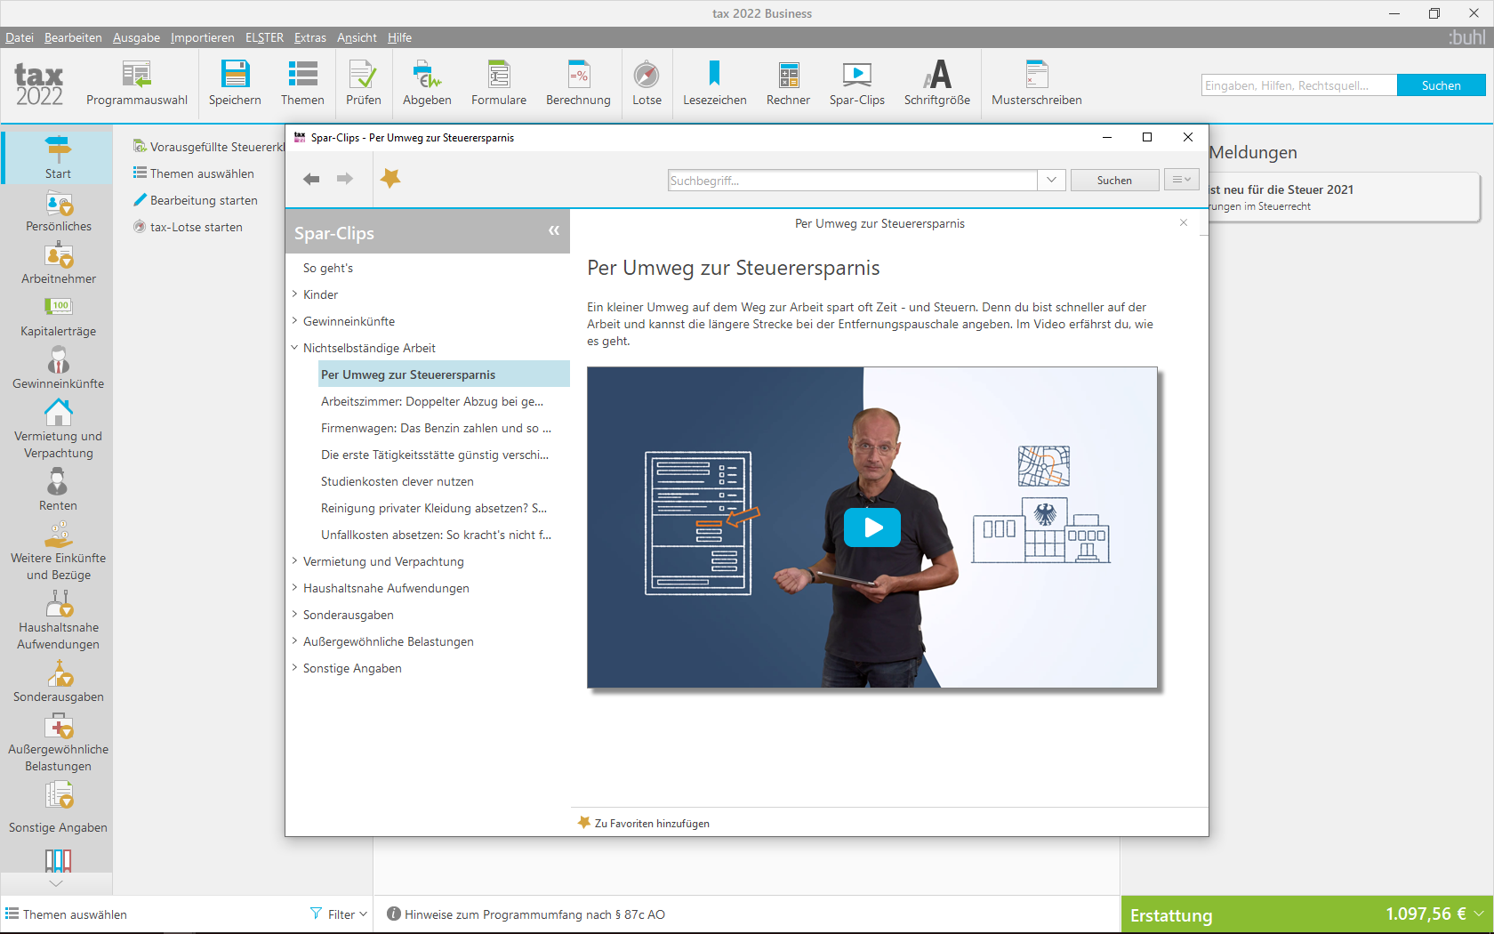Open the Arbeitnehmer sidebar section
This screenshot has height=934, width=1494.
tap(58, 264)
